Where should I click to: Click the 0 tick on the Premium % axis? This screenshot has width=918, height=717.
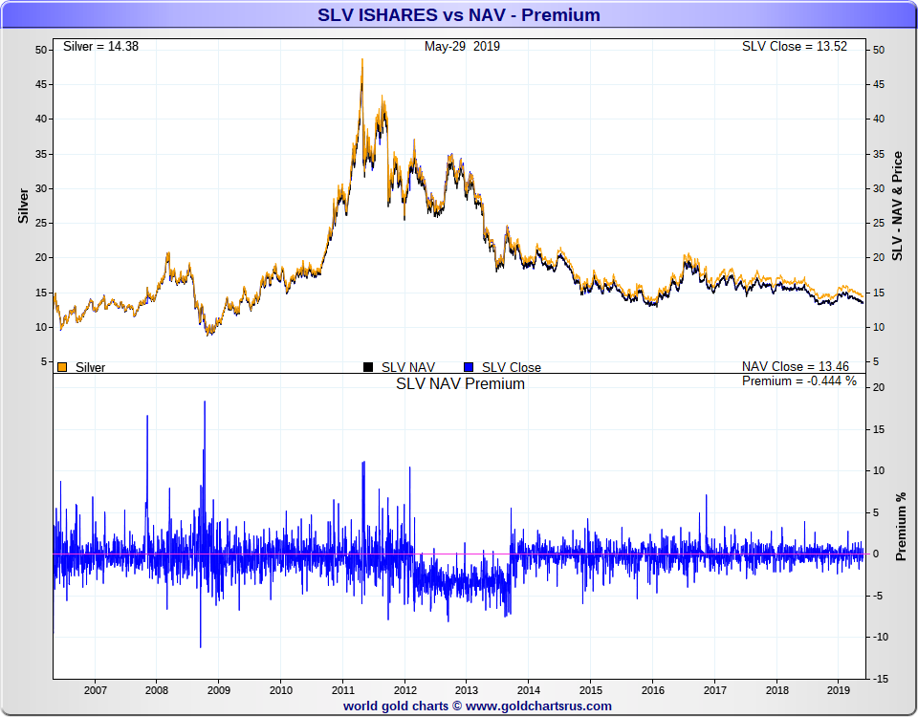876,554
